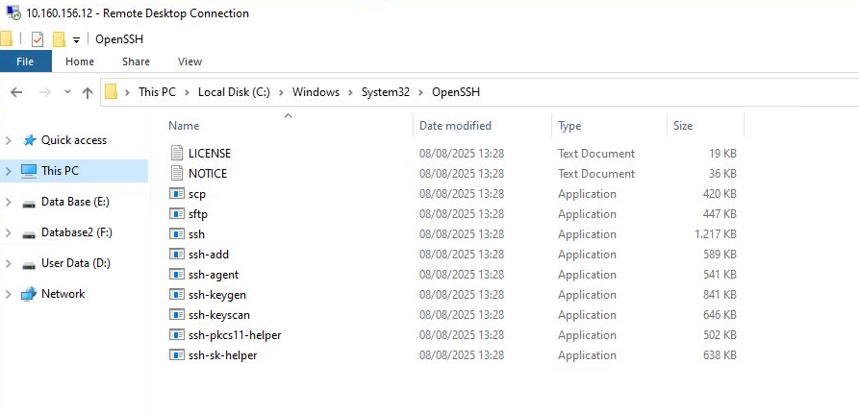The image size is (859, 413).
Task: Expand the Network tree node
Action: point(9,294)
